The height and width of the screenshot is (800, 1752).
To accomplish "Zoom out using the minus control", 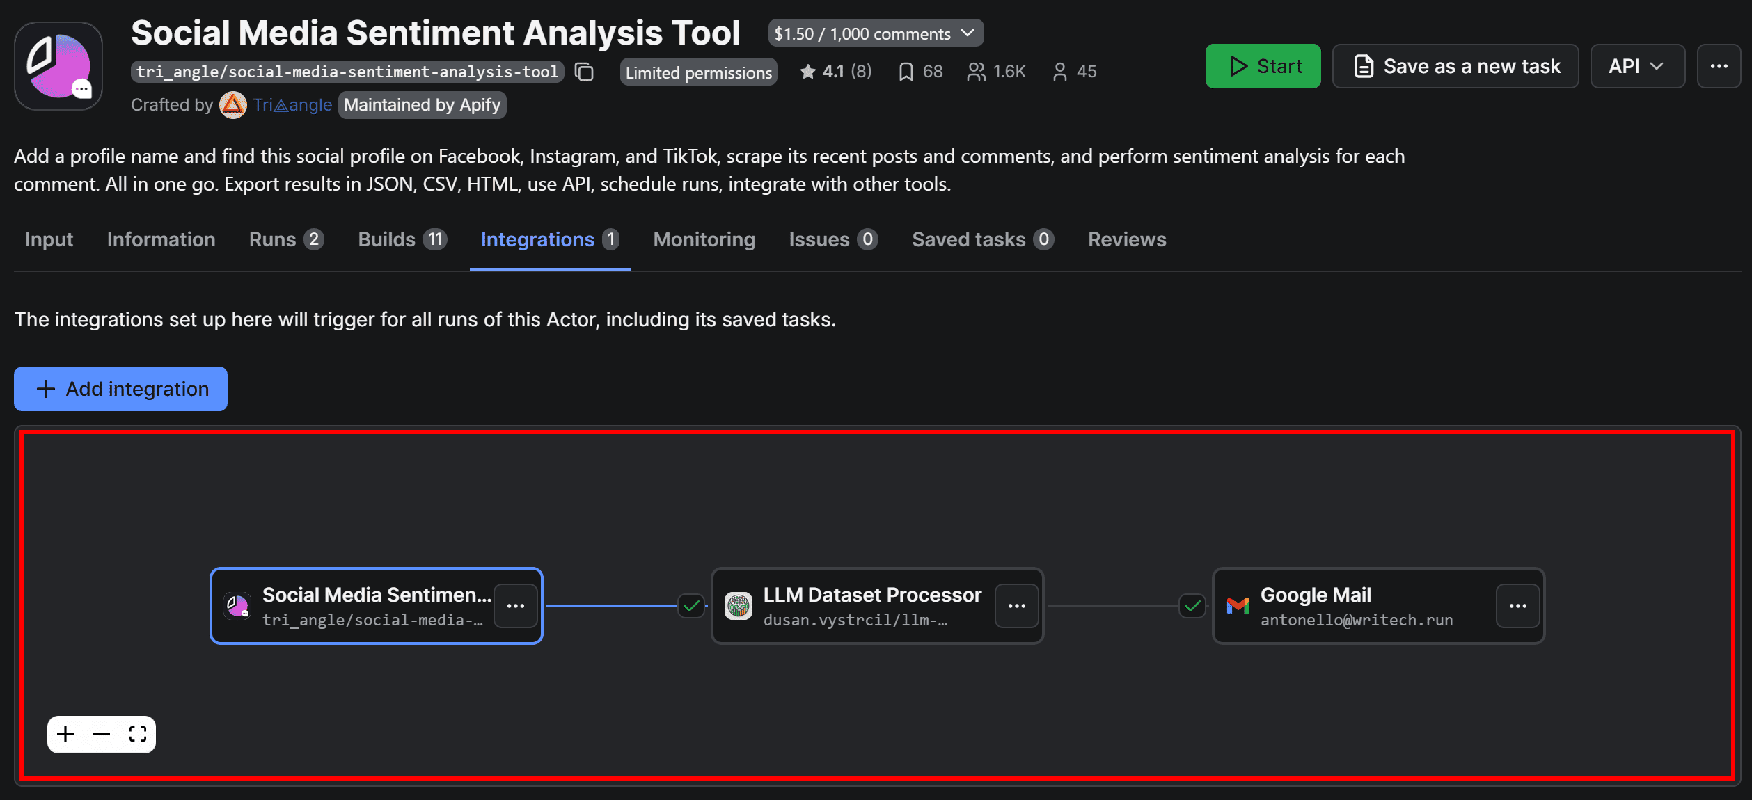I will coord(101,734).
